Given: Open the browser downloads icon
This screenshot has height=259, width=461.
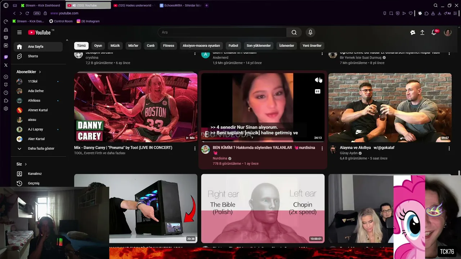Looking at the screenshot, I should [x=439, y=13].
